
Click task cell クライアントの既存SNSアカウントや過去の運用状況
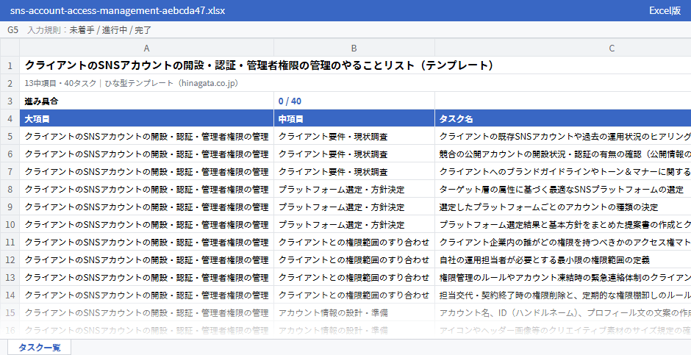[563, 136]
